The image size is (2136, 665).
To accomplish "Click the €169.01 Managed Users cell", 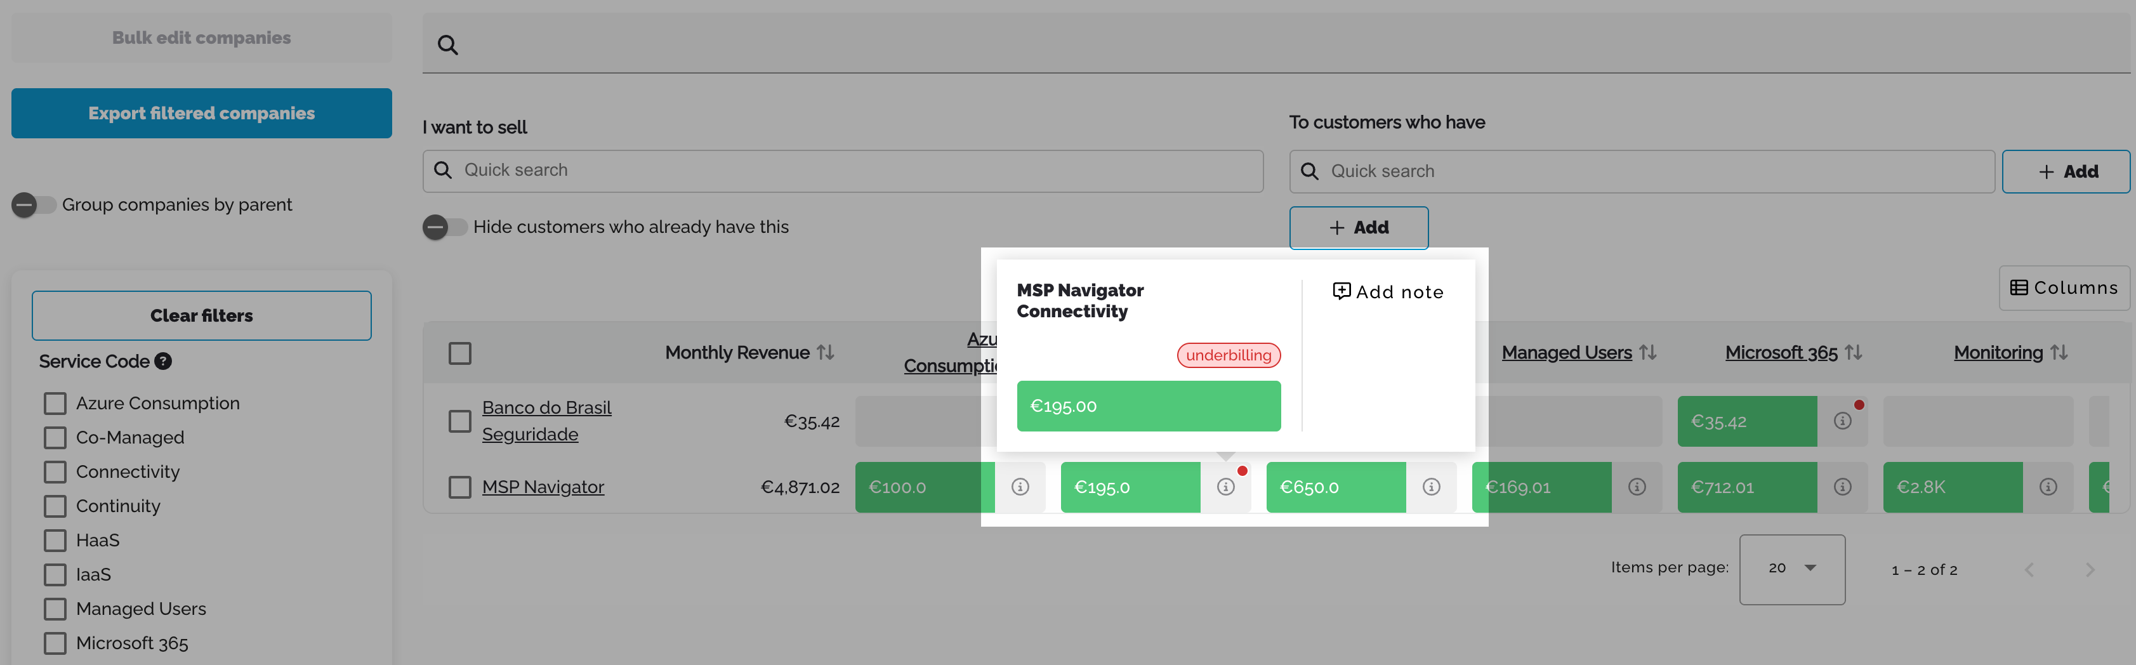I will [x=1541, y=487].
